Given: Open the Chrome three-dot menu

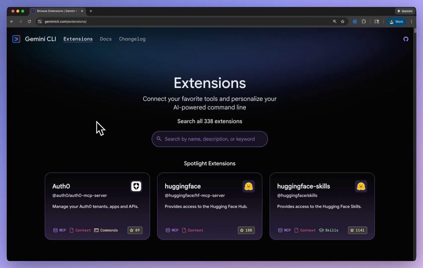Looking at the screenshot, I should coord(411,22).
